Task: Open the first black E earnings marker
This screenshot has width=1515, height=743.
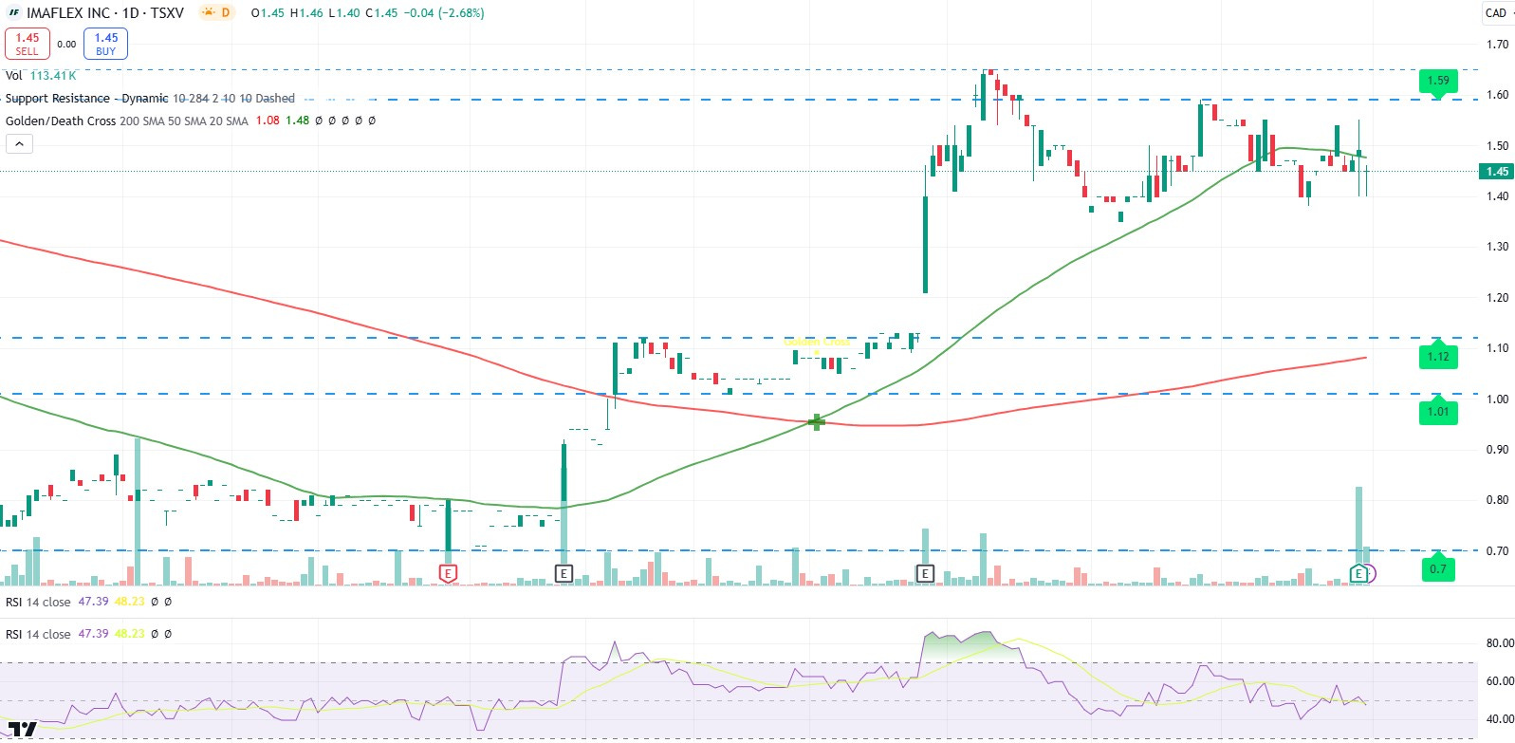Action: point(564,573)
